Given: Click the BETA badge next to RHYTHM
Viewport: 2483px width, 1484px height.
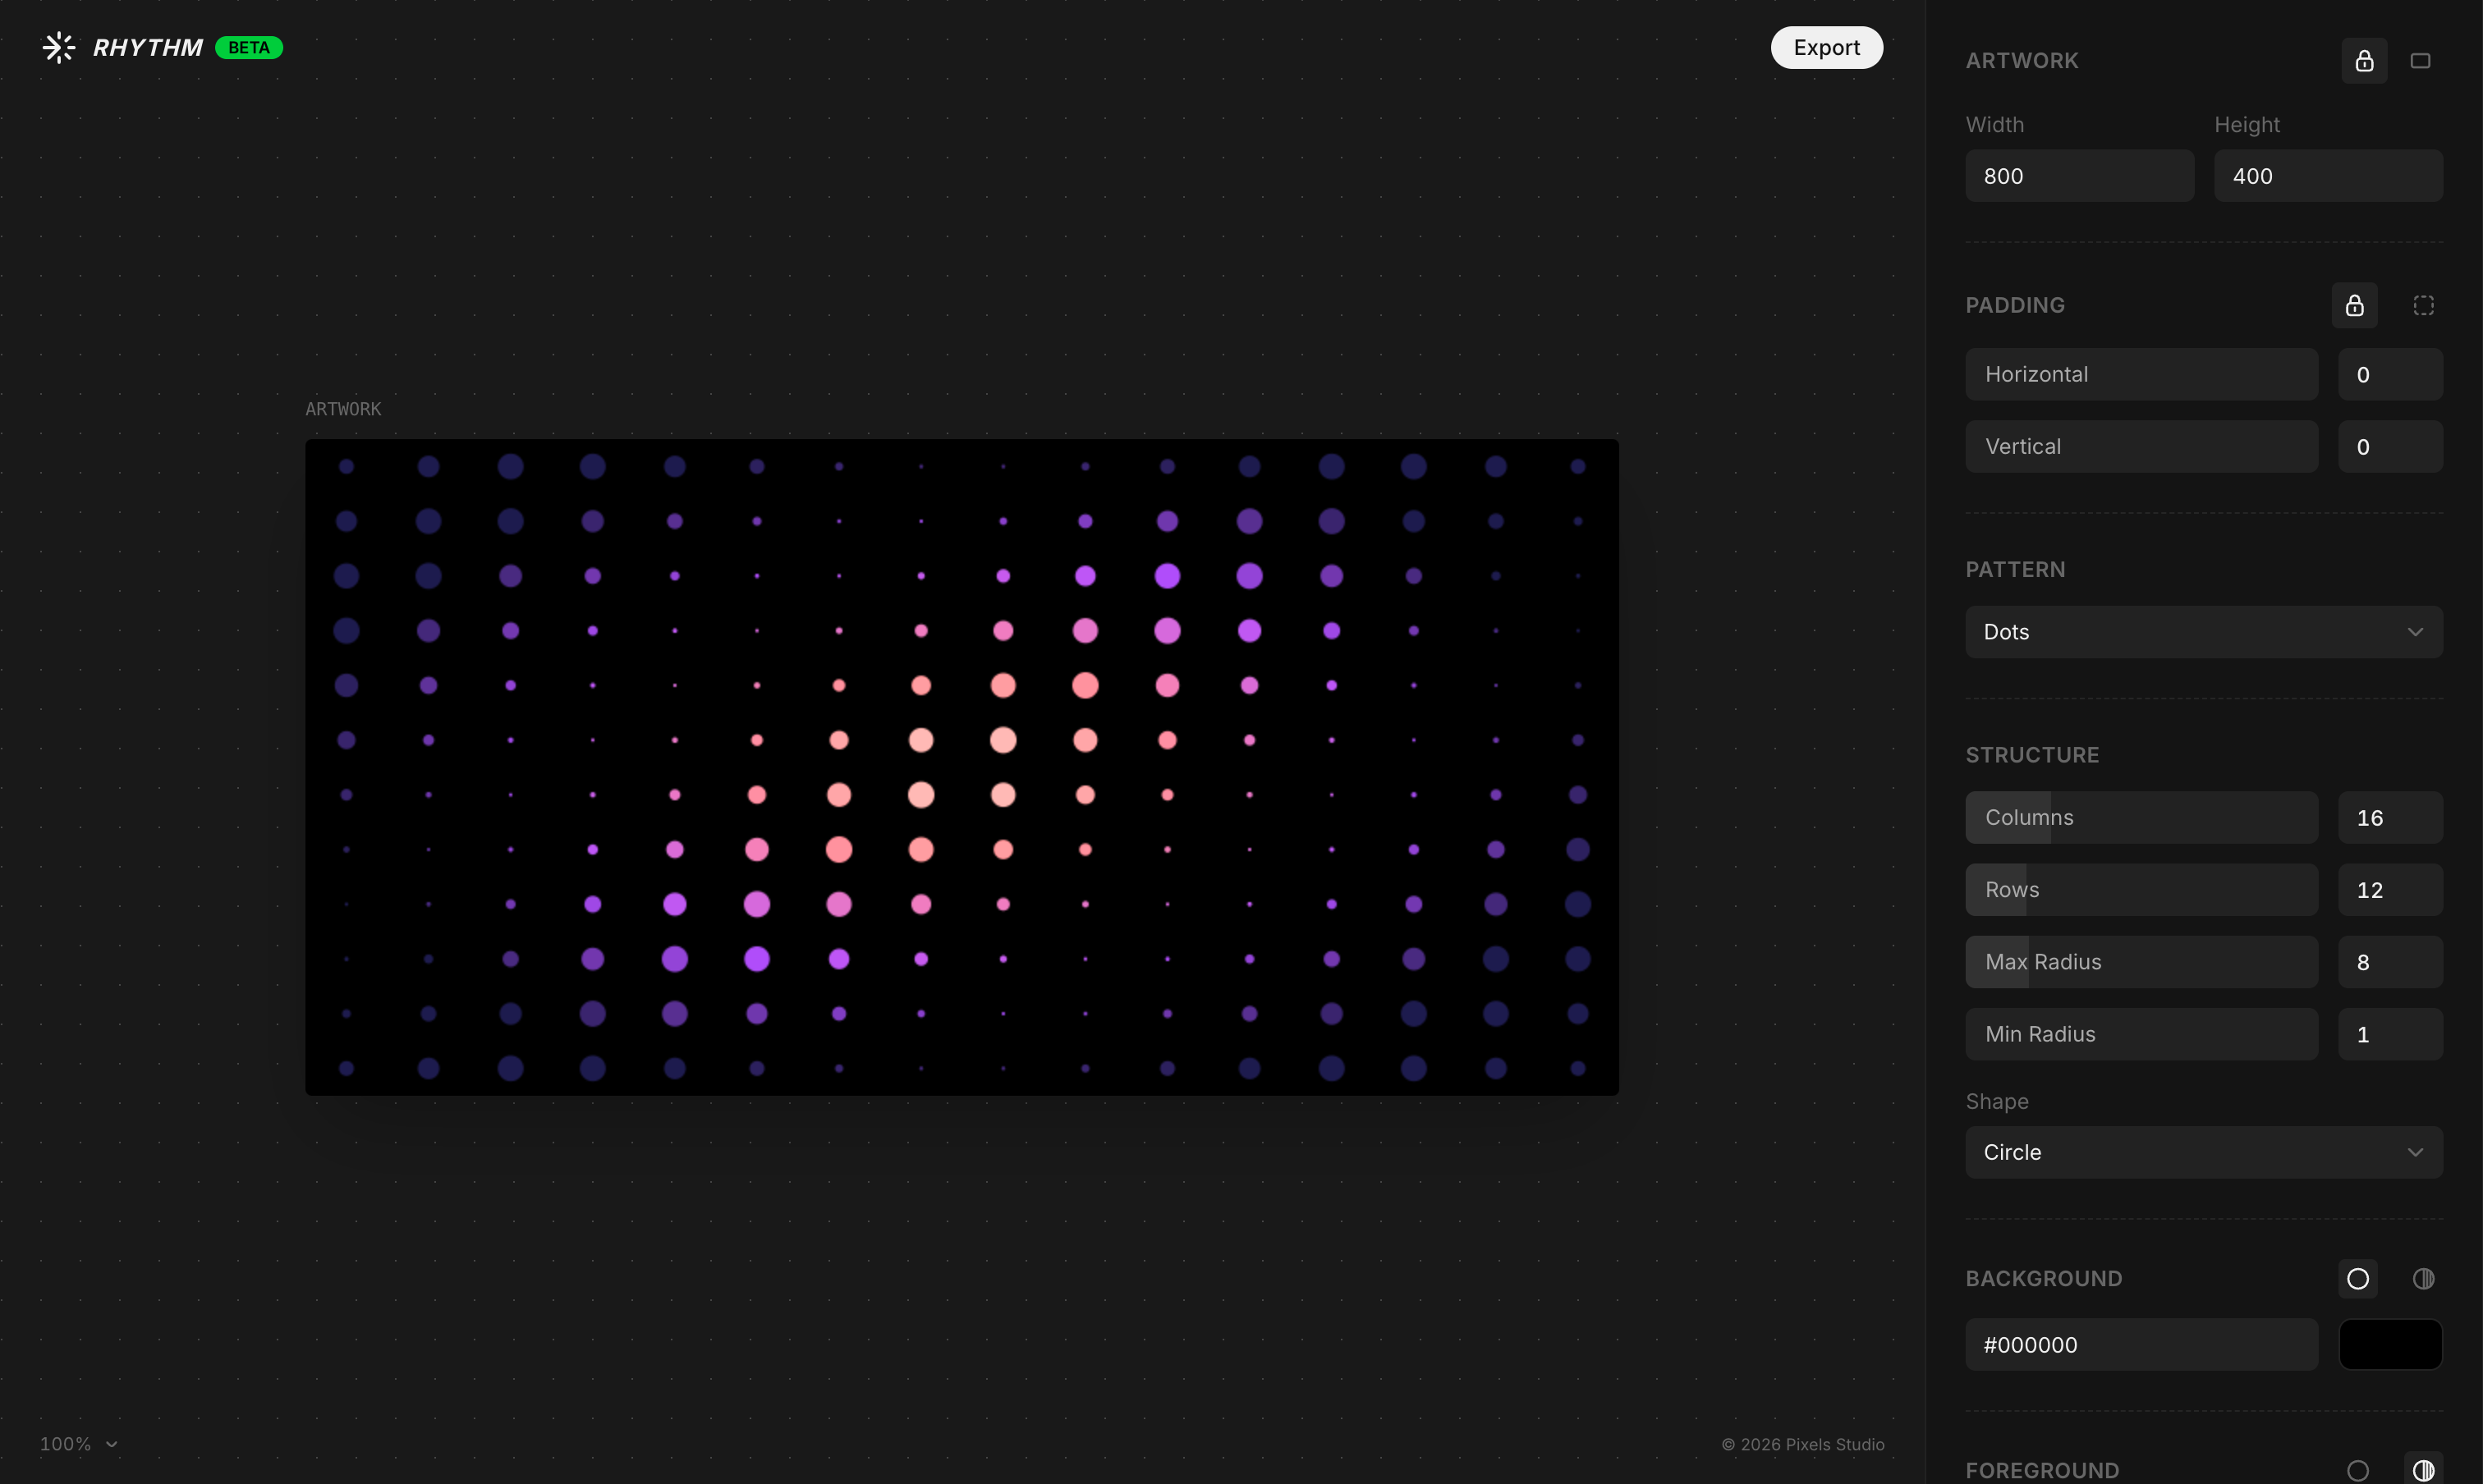Looking at the screenshot, I should coord(247,47).
